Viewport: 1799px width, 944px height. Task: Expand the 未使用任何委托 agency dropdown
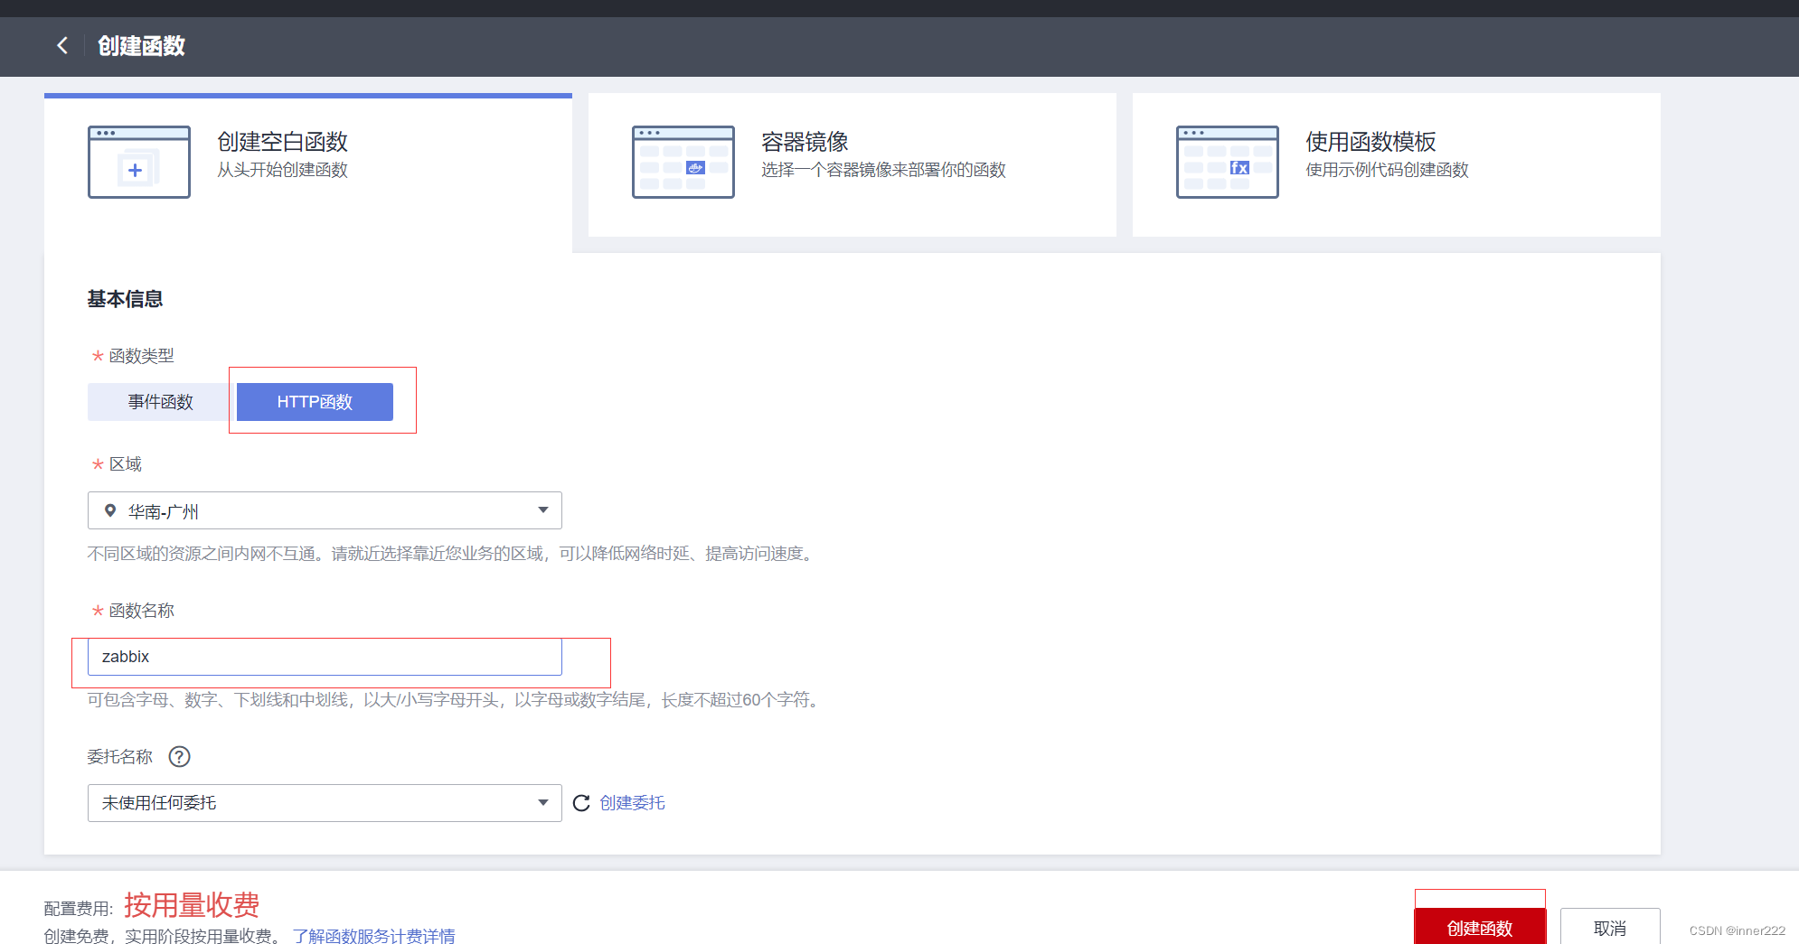pyautogui.click(x=325, y=803)
